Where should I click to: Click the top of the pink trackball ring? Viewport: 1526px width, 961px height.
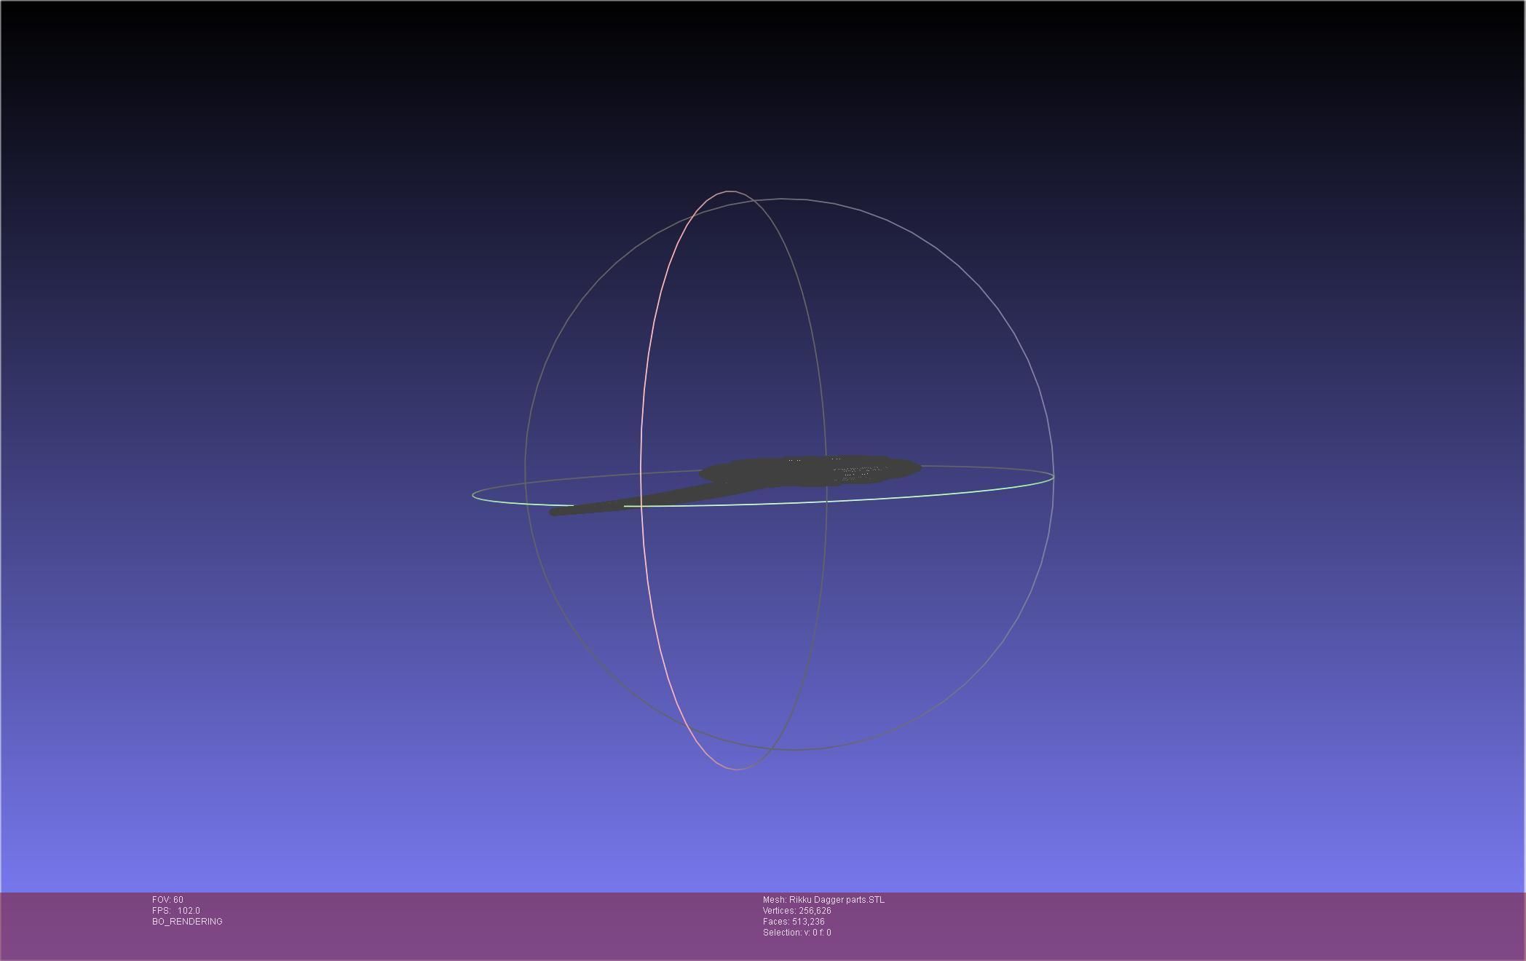pyautogui.click(x=729, y=191)
